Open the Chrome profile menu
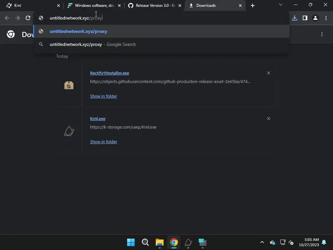Viewport: 333px width, 250px height. click(x=315, y=18)
